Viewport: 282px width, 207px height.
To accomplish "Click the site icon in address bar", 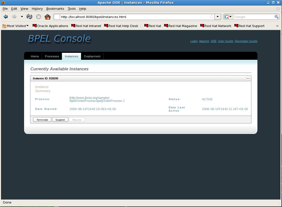I will (57, 17).
